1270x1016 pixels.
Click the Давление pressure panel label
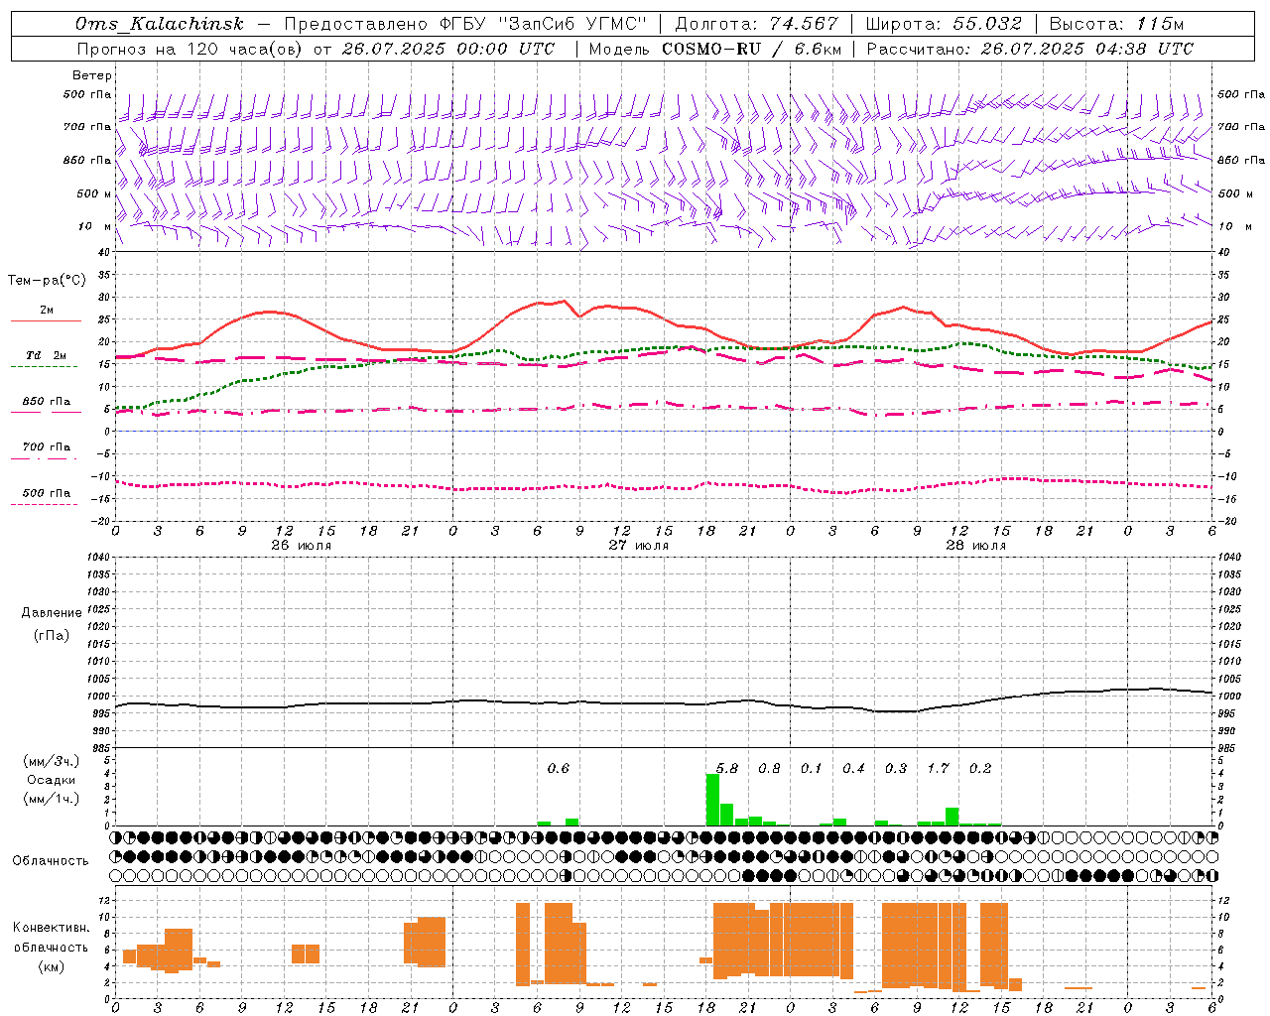click(x=52, y=613)
